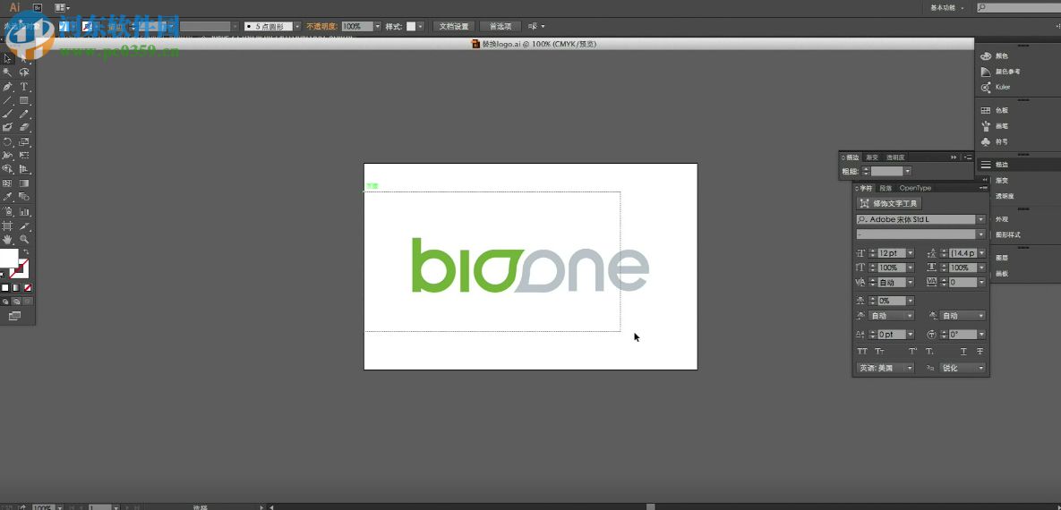The width and height of the screenshot is (1061, 510).
Task: Open the 符号 (Symbols) panel
Action: click(x=986, y=142)
